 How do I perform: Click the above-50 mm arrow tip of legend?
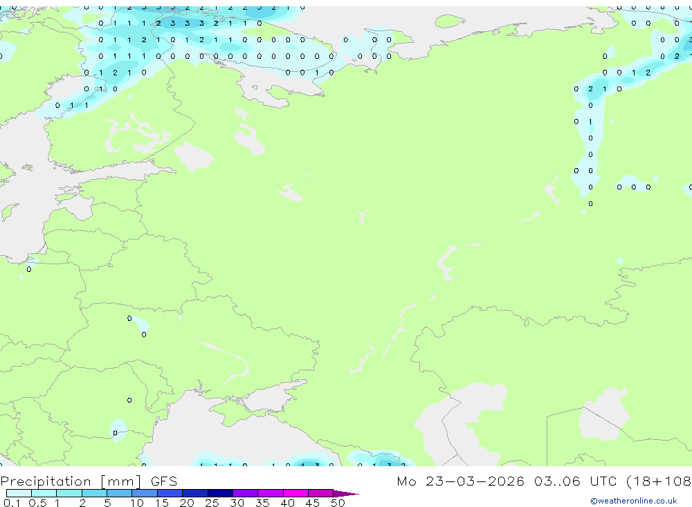tap(346, 494)
